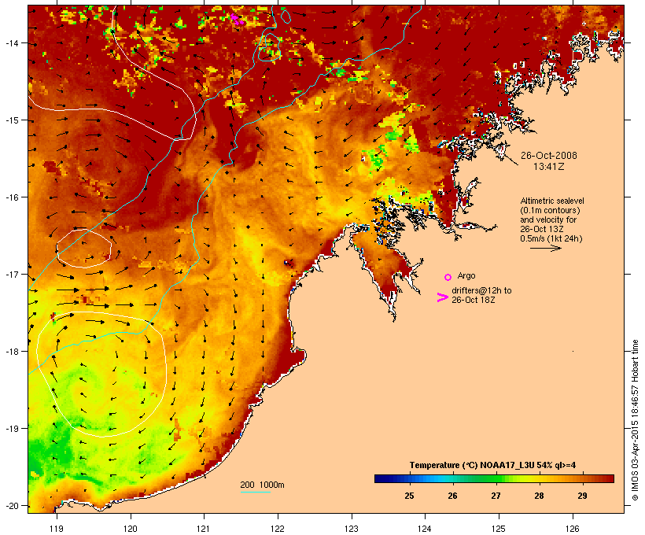Click the cyan 200 1000m isobath legend line

click(256, 492)
